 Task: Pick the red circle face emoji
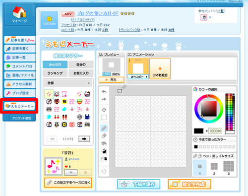pyautogui.click(x=72, y=125)
